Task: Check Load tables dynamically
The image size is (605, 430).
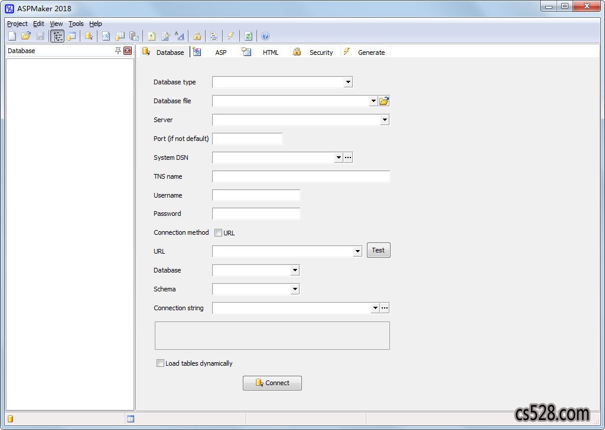Action: 160,363
